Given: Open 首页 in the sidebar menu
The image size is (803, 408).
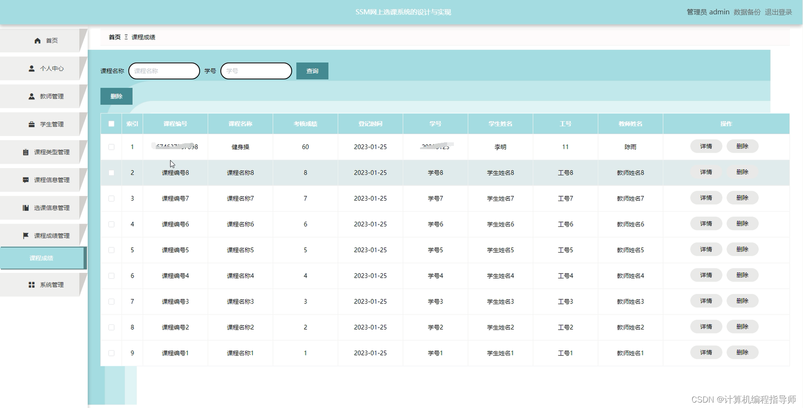Looking at the screenshot, I should pos(43,41).
